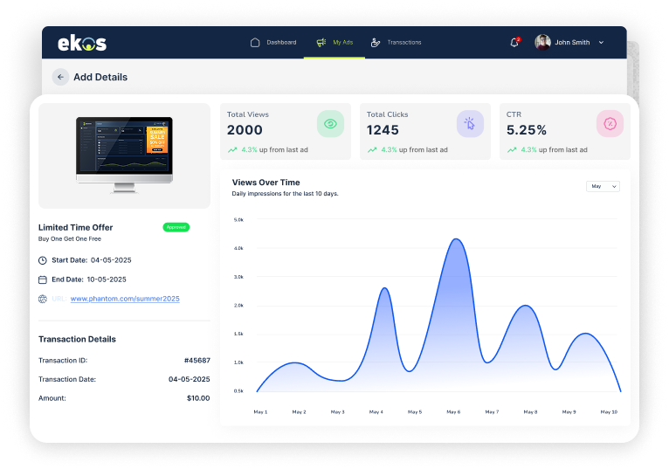Click the globe icon beside the URL
This screenshot has height=469, width=669.
[43, 299]
